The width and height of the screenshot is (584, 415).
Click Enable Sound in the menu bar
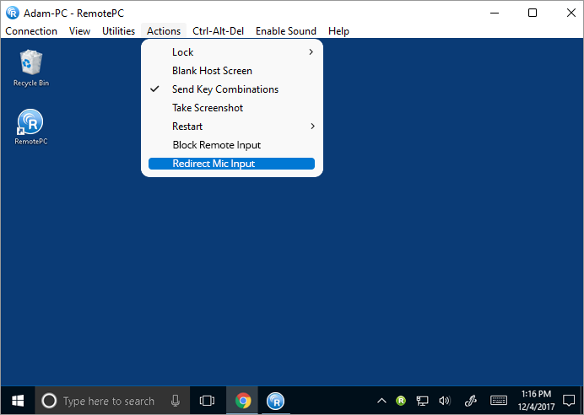point(286,31)
